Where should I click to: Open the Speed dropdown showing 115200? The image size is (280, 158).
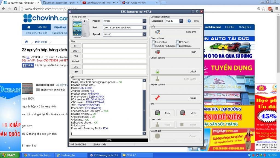coord(144,34)
